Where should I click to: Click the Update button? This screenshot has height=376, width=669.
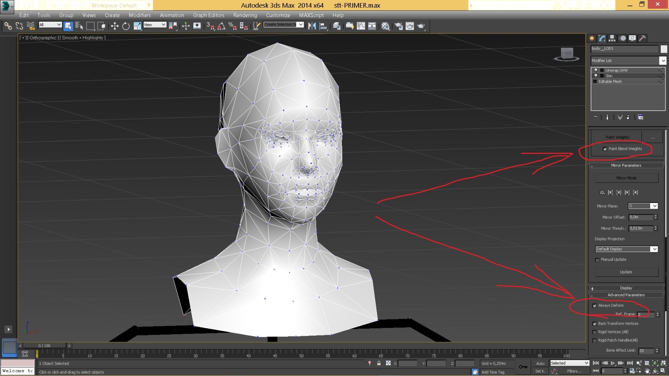[x=626, y=272]
